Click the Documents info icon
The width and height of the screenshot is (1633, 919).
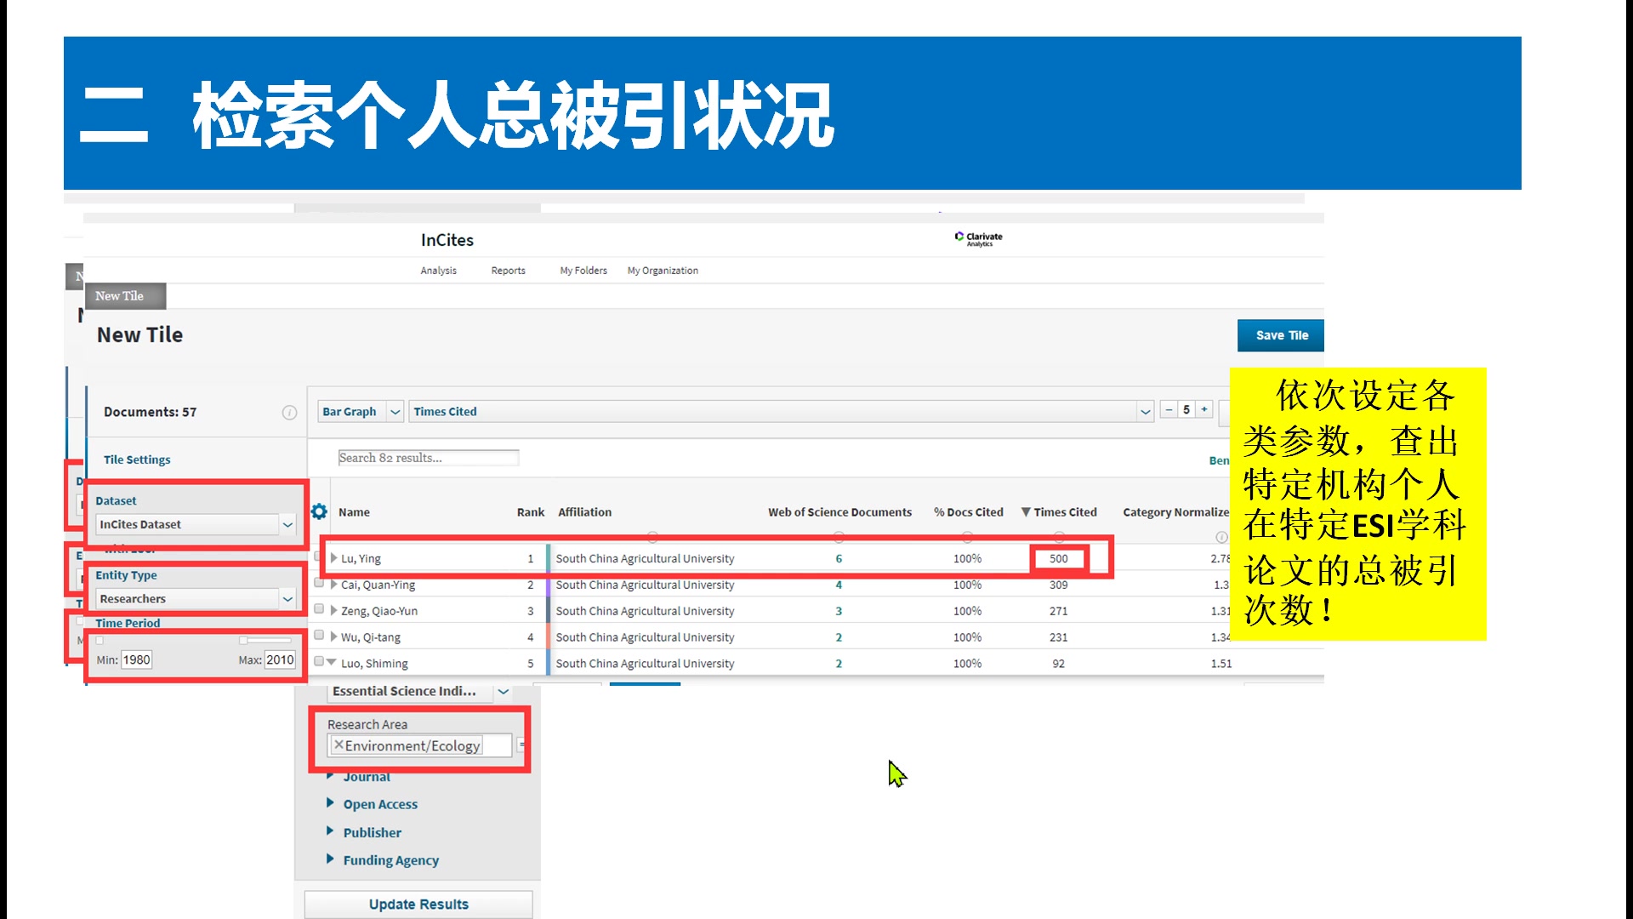pyautogui.click(x=289, y=413)
